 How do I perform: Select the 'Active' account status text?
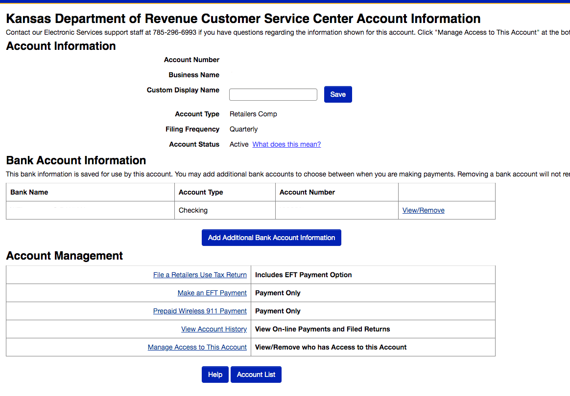click(x=239, y=144)
